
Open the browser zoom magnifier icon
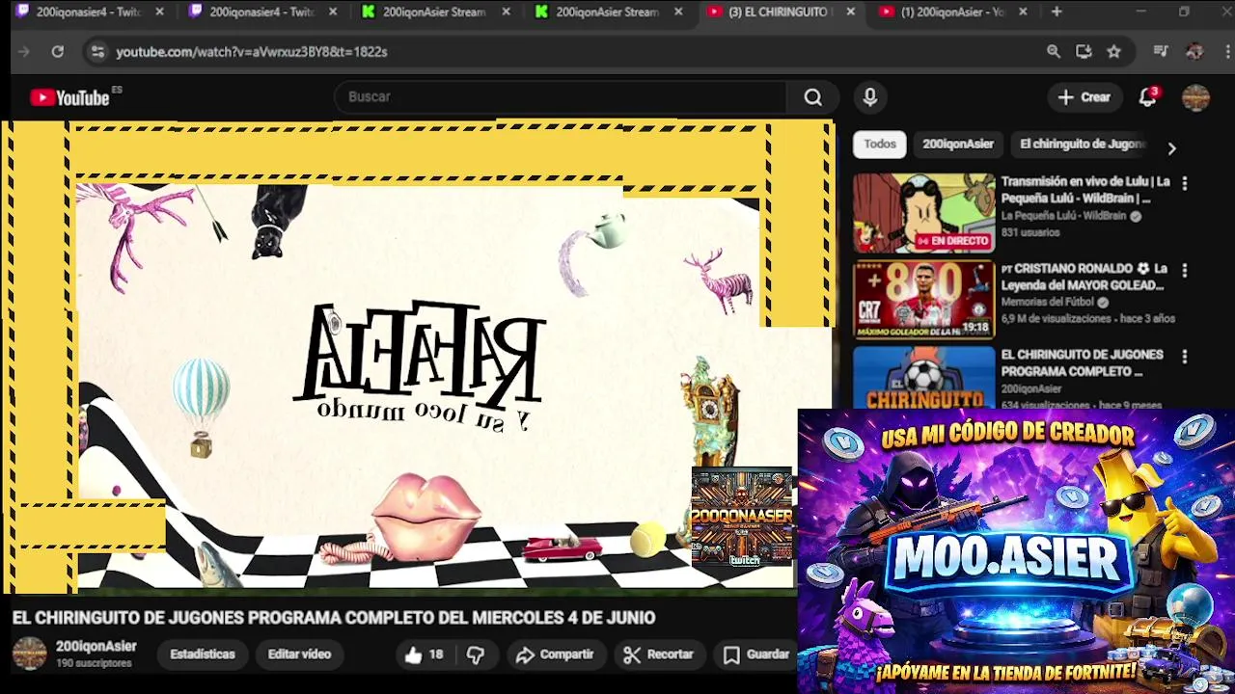1054,52
